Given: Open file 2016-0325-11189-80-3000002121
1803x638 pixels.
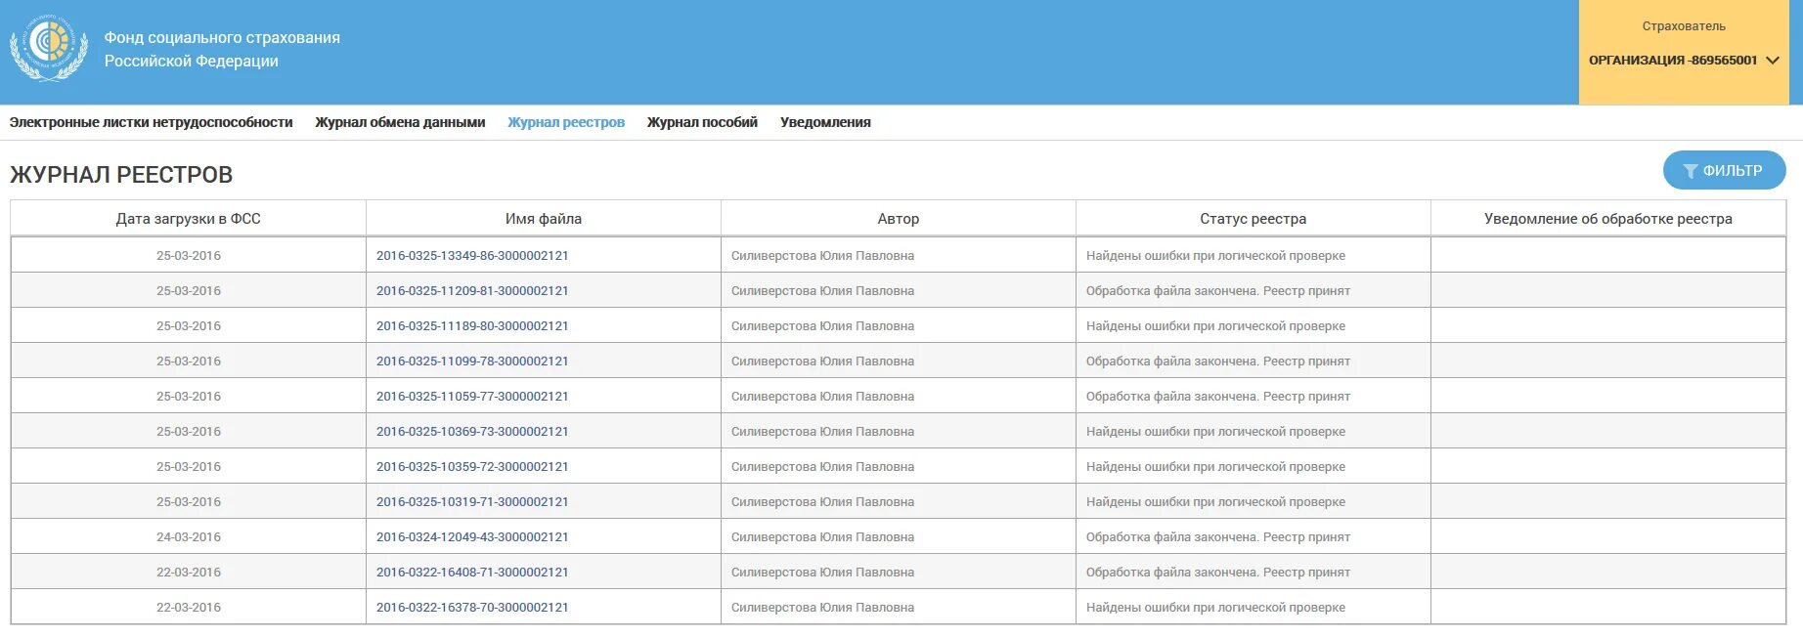Looking at the screenshot, I should click(472, 326).
